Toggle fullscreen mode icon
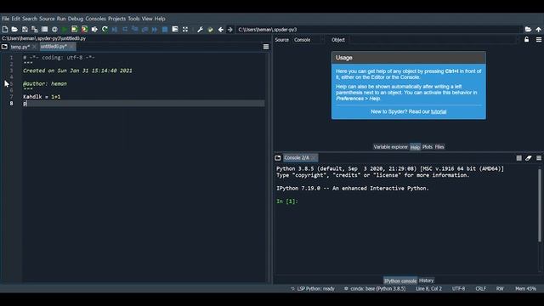 [x=185, y=30]
